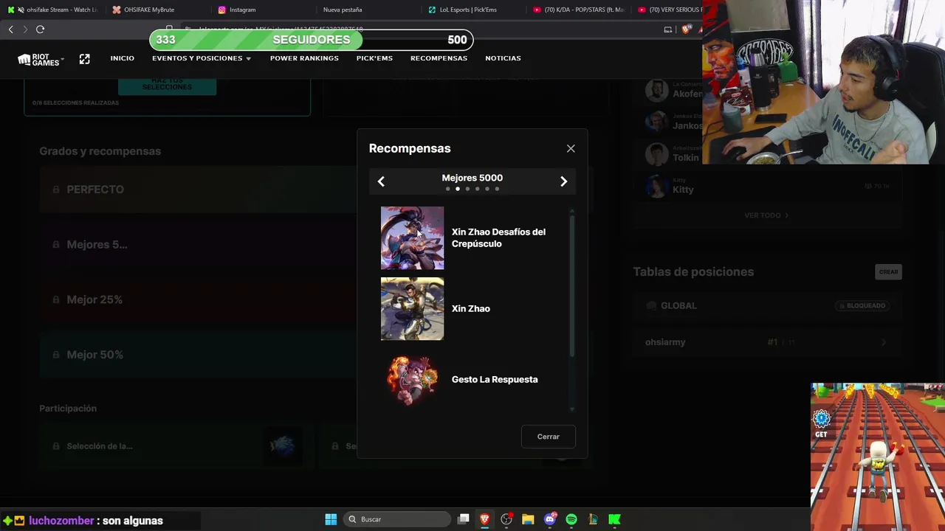The width and height of the screenshot is (945, 531).
Task: Click the first tier pagination dot
Action: coord(447,189)
